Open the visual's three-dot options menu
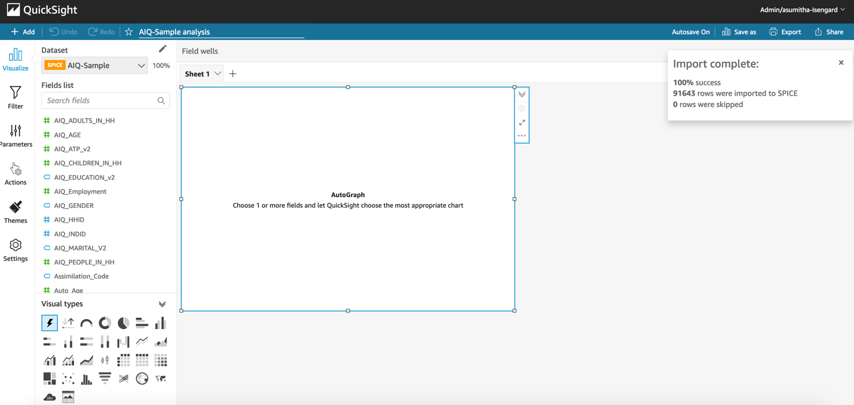 (522, 136)
